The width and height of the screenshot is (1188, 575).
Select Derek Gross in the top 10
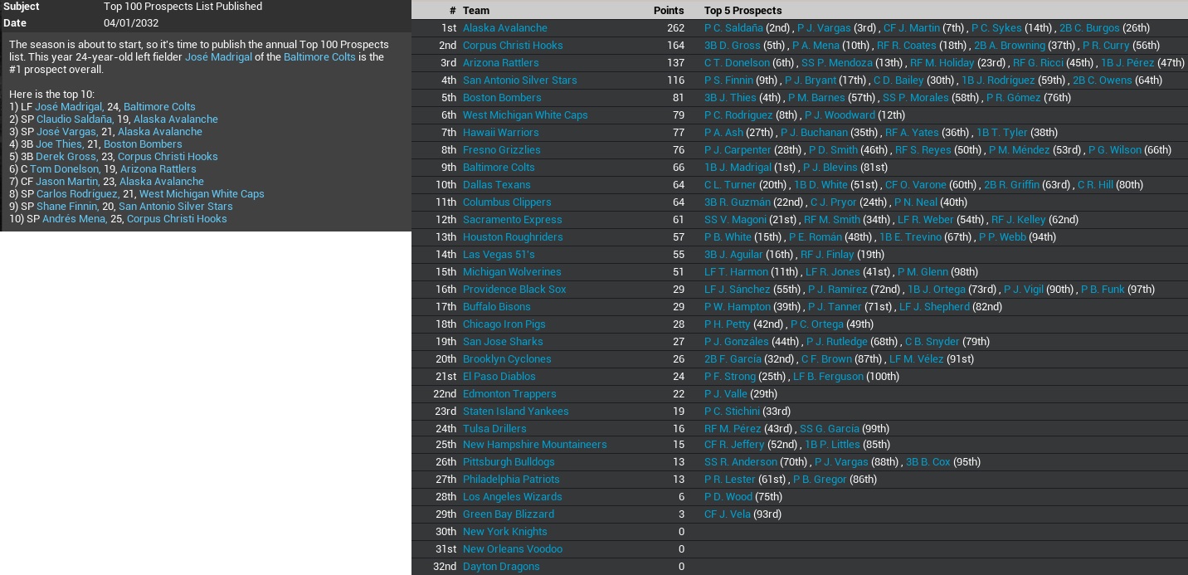point(66,156)
